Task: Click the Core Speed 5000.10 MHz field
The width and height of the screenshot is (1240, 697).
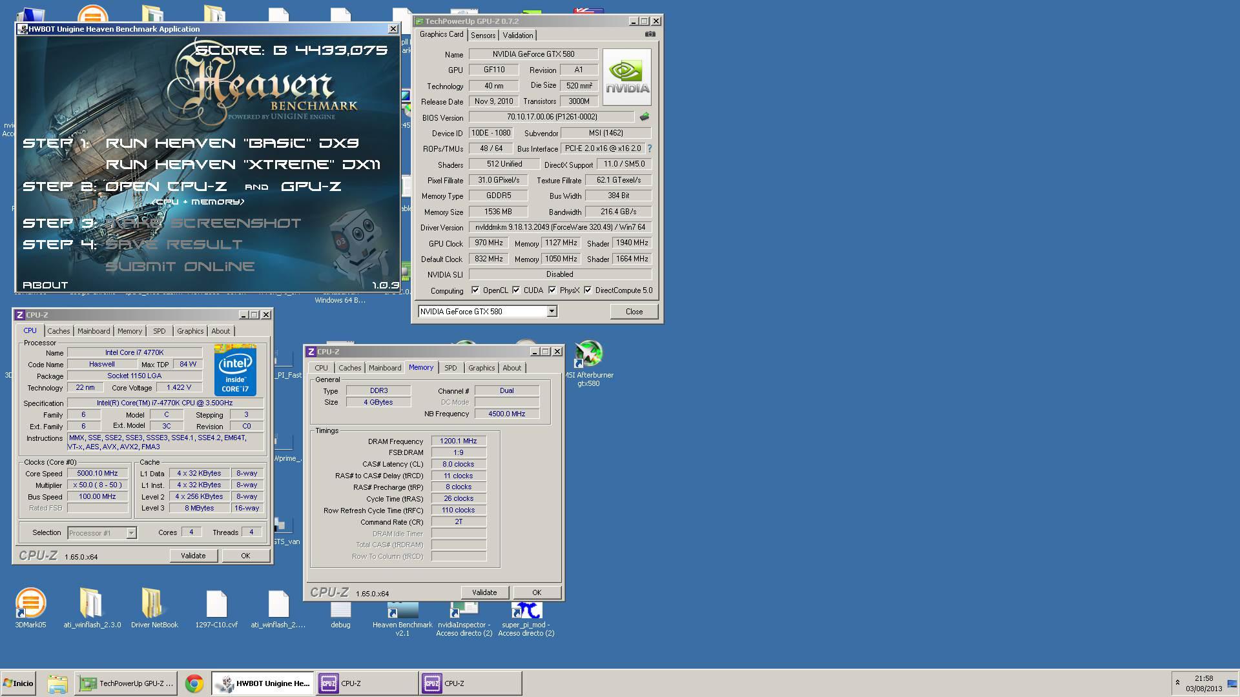Action: point(98,473)
